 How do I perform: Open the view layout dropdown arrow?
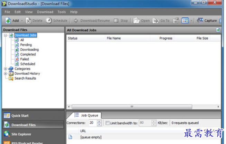click(191, 21)
